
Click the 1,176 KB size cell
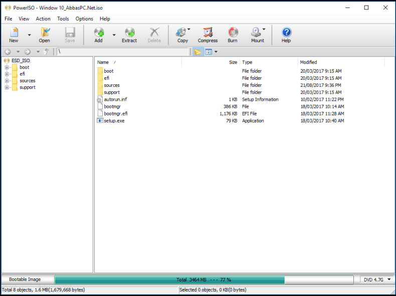[228, 113]
